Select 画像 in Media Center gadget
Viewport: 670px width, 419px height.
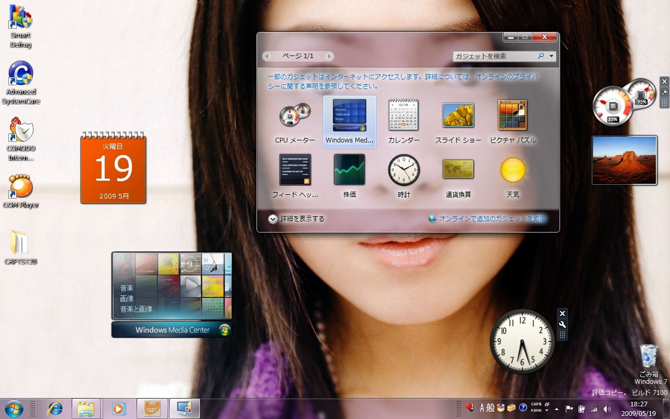pos(127,299)
